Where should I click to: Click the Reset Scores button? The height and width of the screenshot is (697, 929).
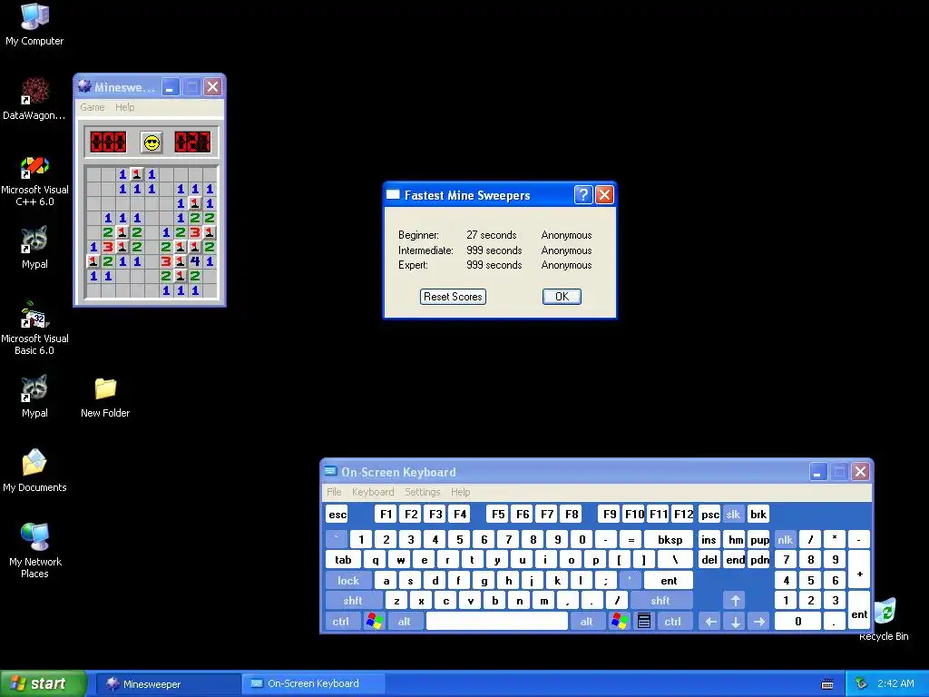454,297
